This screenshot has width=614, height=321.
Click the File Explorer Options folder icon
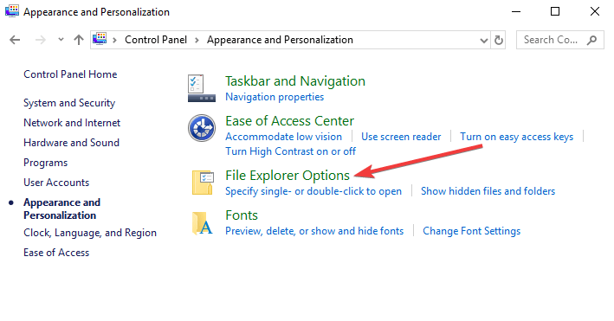pyautogui.click(x=203, y=183)
